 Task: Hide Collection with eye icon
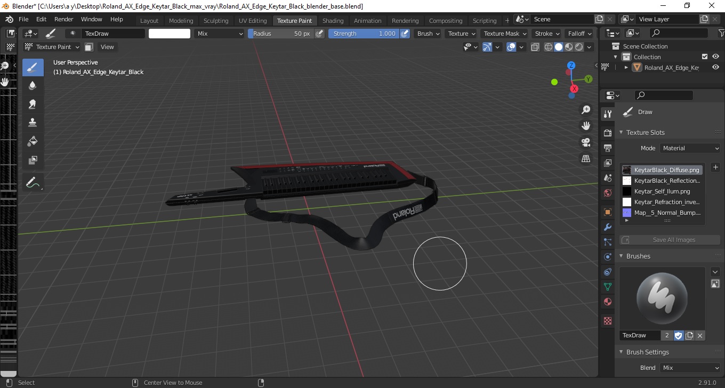point(715,57)
